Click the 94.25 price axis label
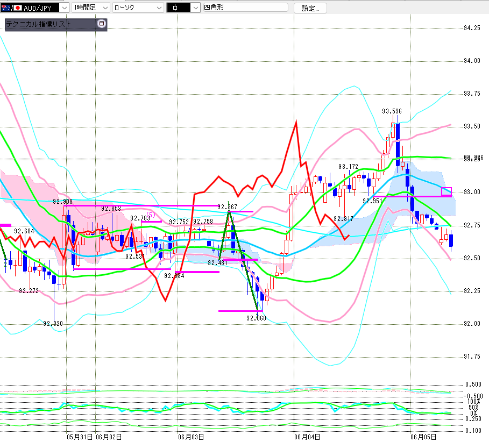 472,28
